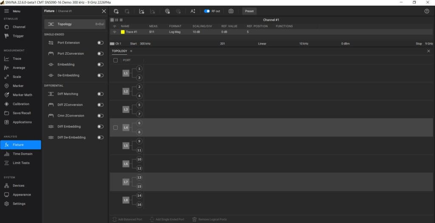Click the add channel icon in toolbar
This screenshot has width=435, height=223.
116,11
